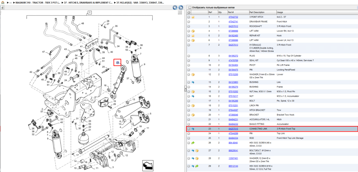Screen dimensions: 358x172
Task: Open part number link 47542741
Action: 233,22
